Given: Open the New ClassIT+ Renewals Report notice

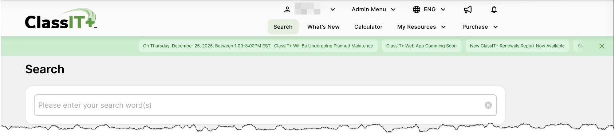Looking at the screenshot, I should coord(517,46).
